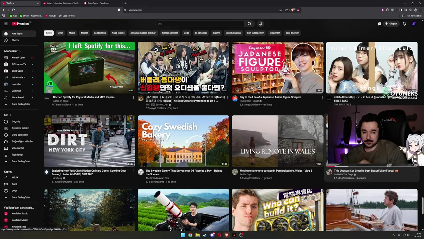Open Discord from the taskbar
424x239 pixels.
(x=212, y=235)
